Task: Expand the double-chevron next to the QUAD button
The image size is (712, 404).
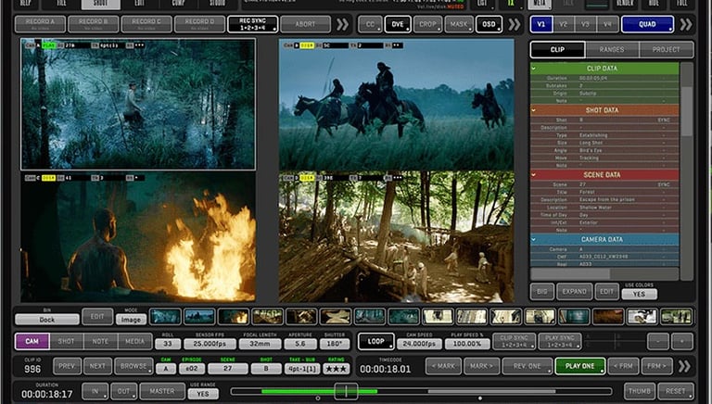Action: pos(686,24)
